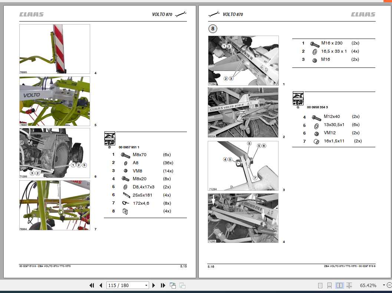Click the green frame photo 78994
392x293 pixels.
pyautogui.click(x=55, y=205)
